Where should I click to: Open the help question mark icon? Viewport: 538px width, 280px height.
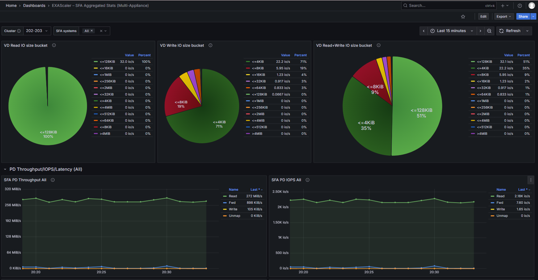(520, 6)
